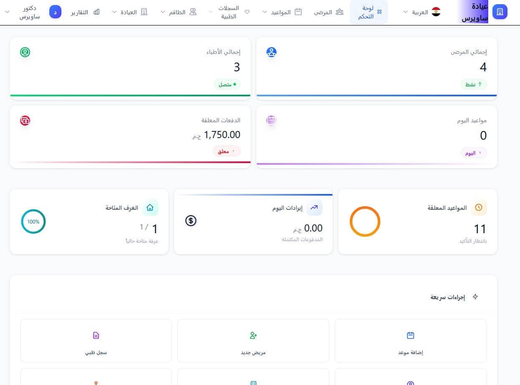
Task: Click the متصل status badge
Action: [227, 84]
